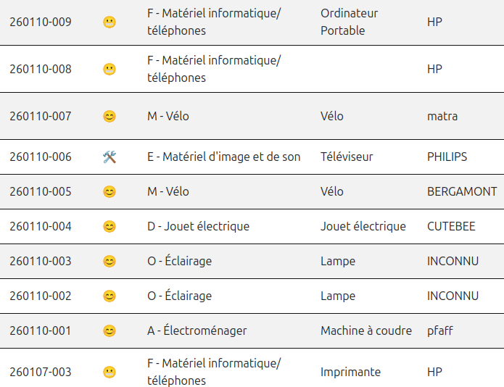Viewport: 504px width, 387px height.
Task: Click the Ordinateur Portable cell
Action: click(349, 22)
